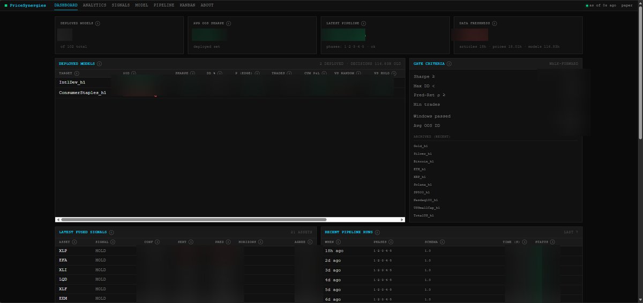Click info icon next to Trades column
Image resolution: width=643 pixels, height=303 pixels.
point(289,73)
